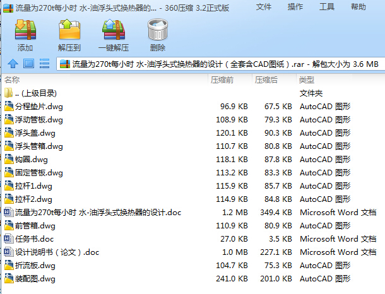
Task: Click the 分程垫片.dwg file icon
Action: 9,106
